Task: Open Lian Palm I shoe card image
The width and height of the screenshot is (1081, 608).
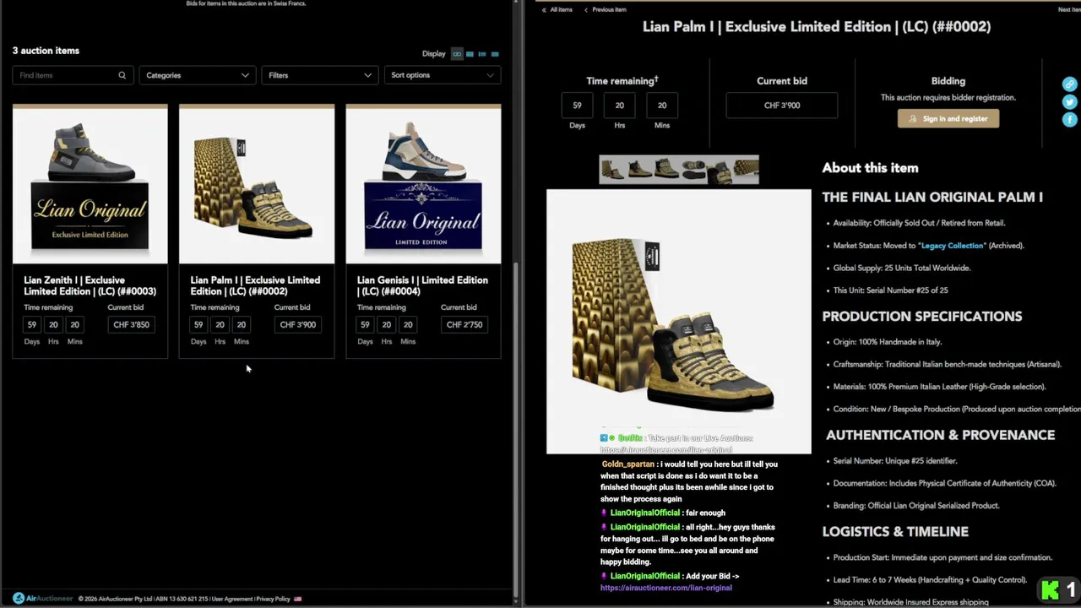Action: point(257,184)
